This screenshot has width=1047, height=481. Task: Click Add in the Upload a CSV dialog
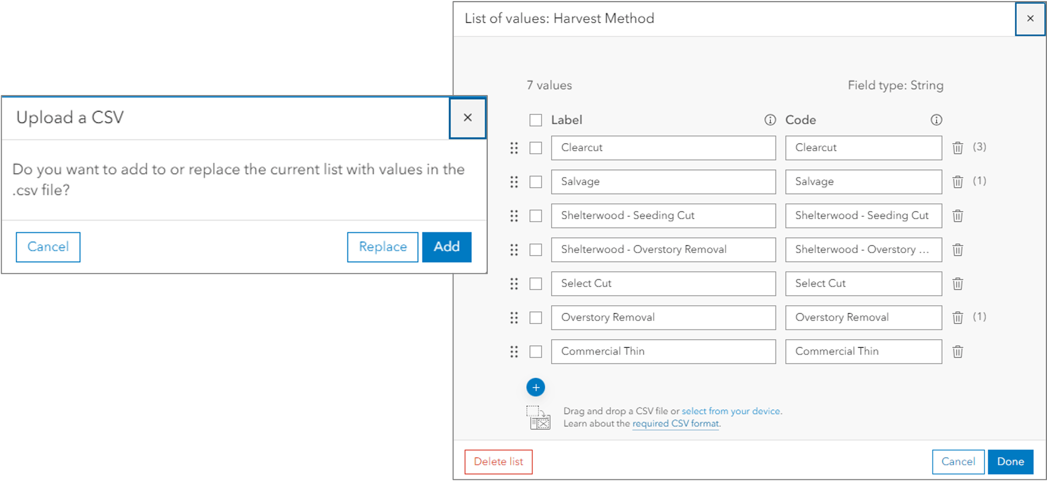point(446,247)
